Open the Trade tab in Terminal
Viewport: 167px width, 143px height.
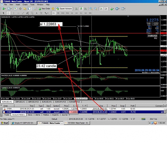[x=7, y=115]
